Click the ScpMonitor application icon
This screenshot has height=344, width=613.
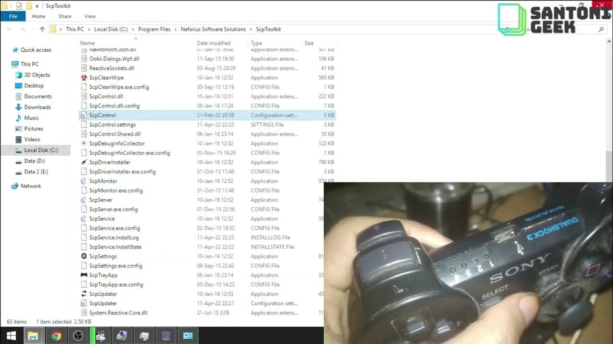click(84, 181)
